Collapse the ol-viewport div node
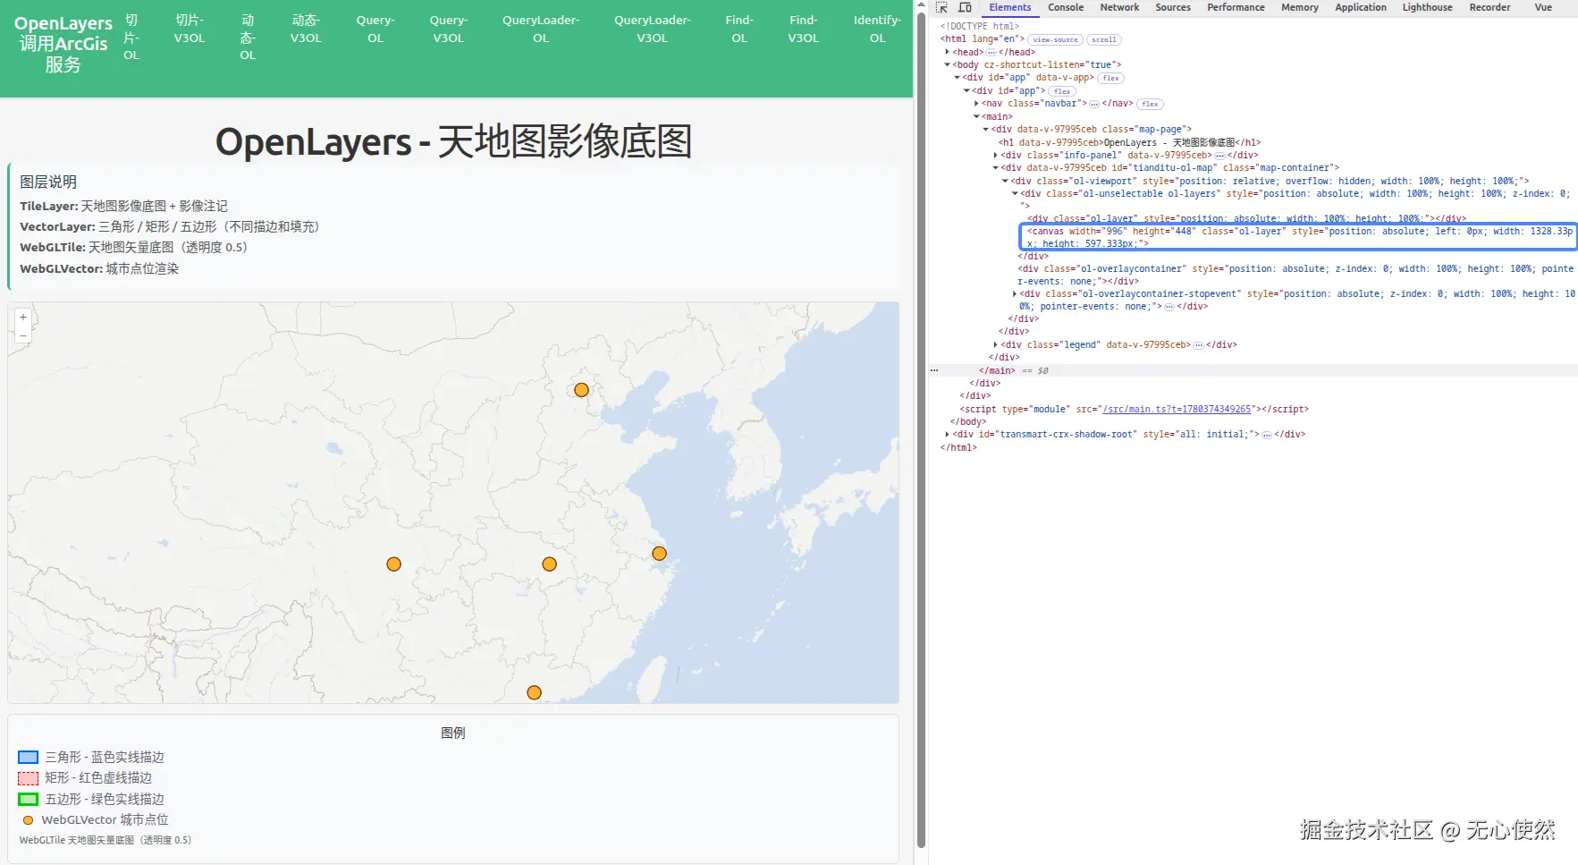Screen dimensions: 1578x865 (x=1006, y=181)
